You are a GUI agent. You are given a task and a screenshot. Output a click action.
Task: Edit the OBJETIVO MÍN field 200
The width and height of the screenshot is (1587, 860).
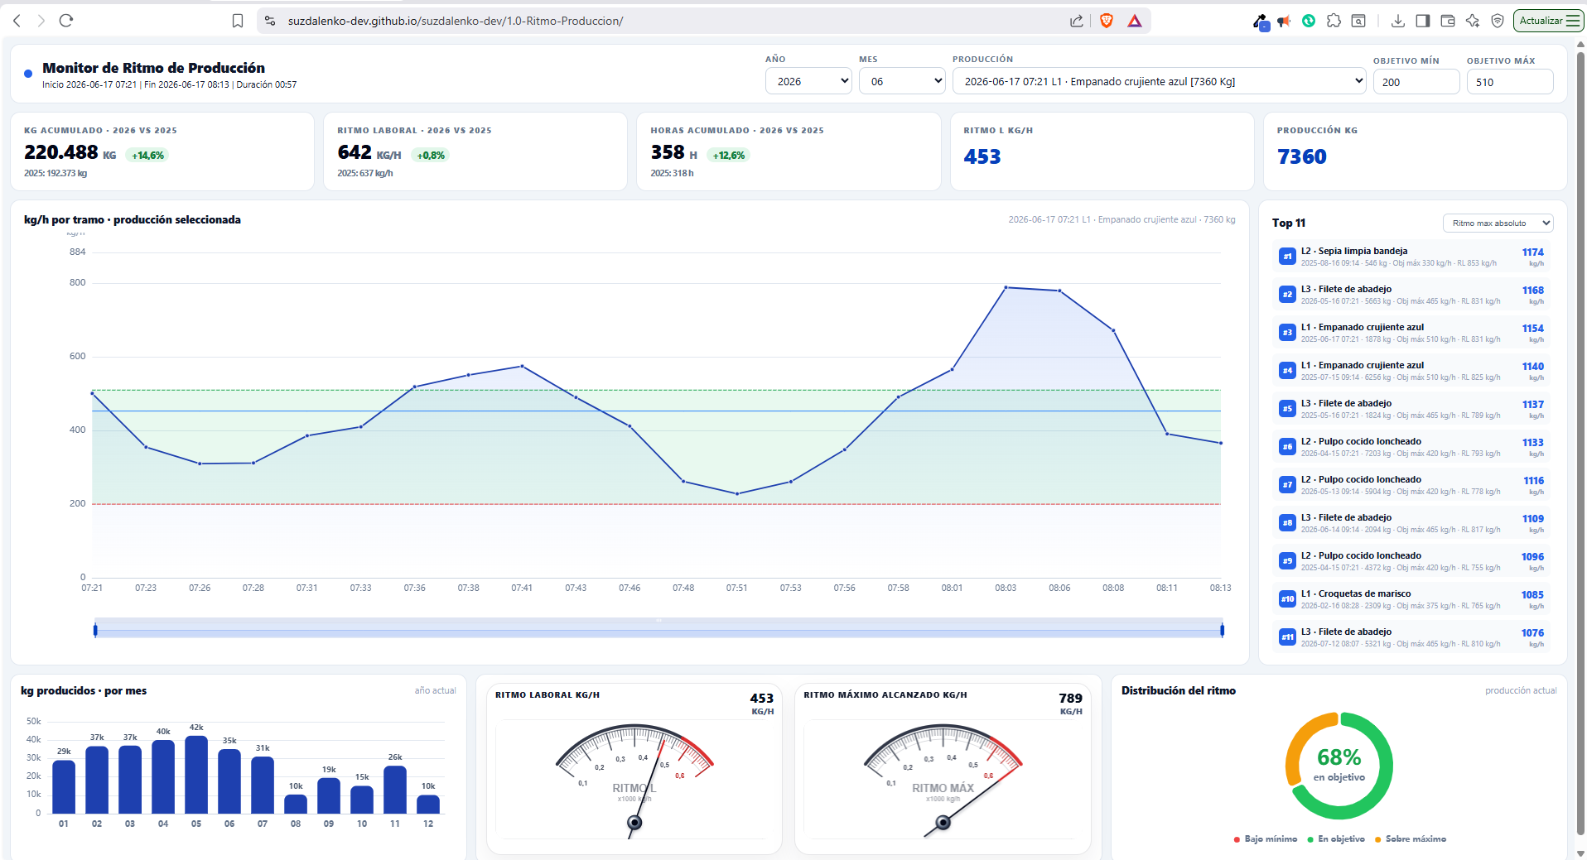pos(1416,82)
